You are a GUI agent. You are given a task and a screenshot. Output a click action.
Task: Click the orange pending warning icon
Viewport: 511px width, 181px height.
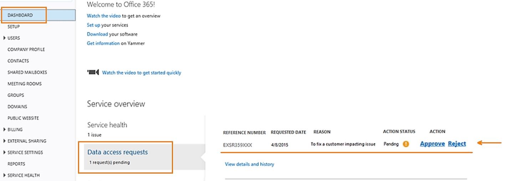point(406,144)
